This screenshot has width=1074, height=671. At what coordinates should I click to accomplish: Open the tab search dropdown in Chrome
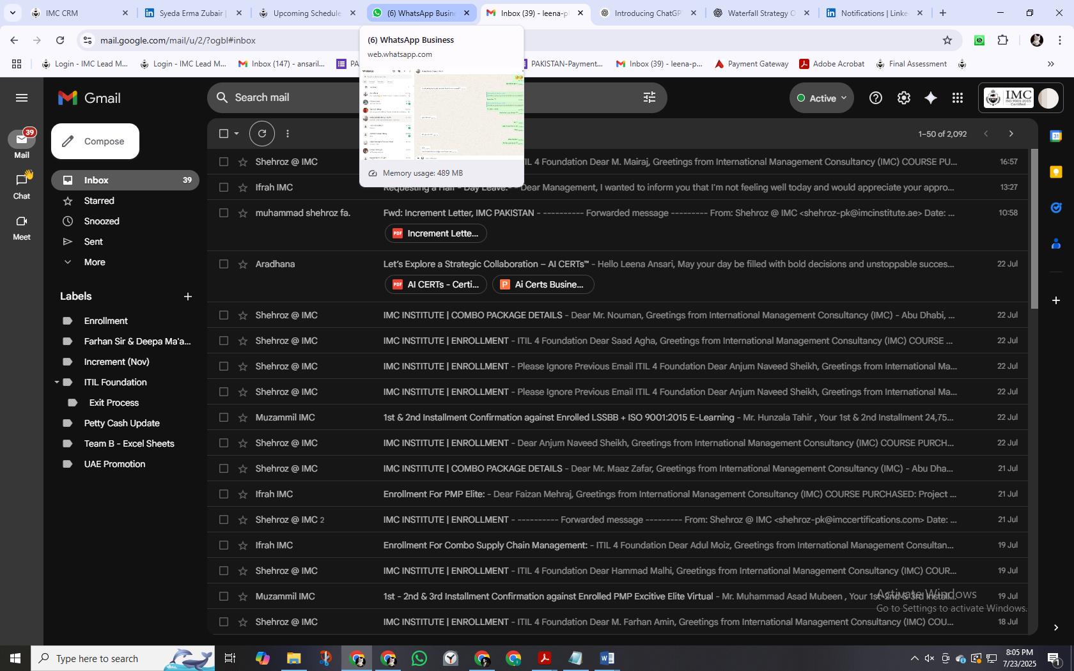(x=12, y=13)
